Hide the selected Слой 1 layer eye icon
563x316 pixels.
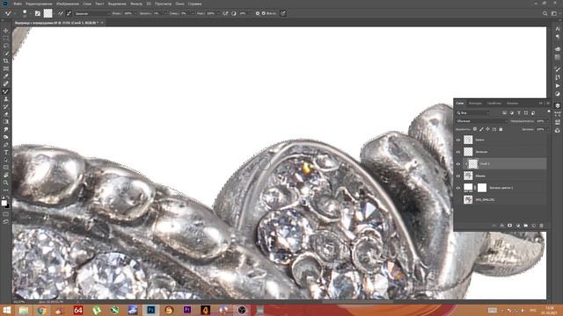pos(458,164)
